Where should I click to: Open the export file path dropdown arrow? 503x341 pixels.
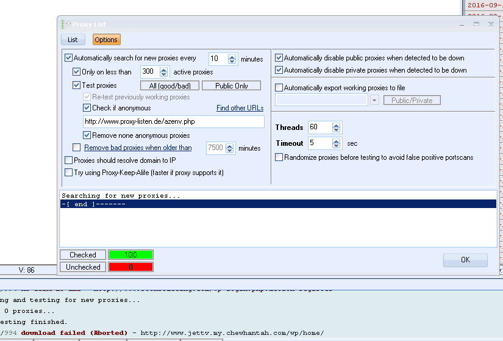pyautogui.click(x=374, y=100)
